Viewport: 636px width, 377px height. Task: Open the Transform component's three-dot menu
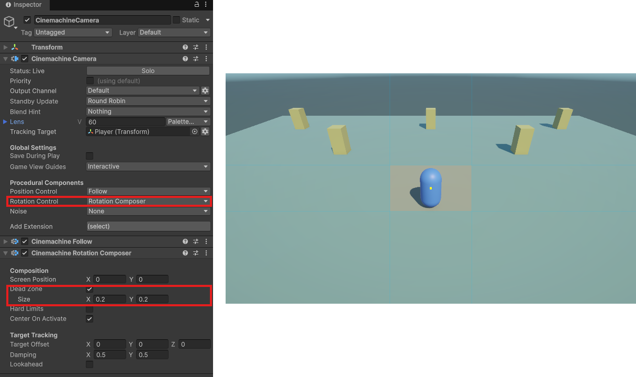pyautogui.click(x=206, y=47)
